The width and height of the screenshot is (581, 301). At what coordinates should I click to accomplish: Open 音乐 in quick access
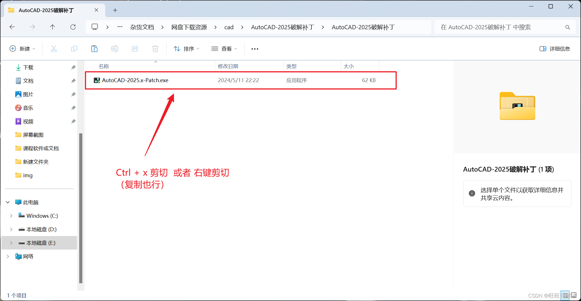click(28, 108)
